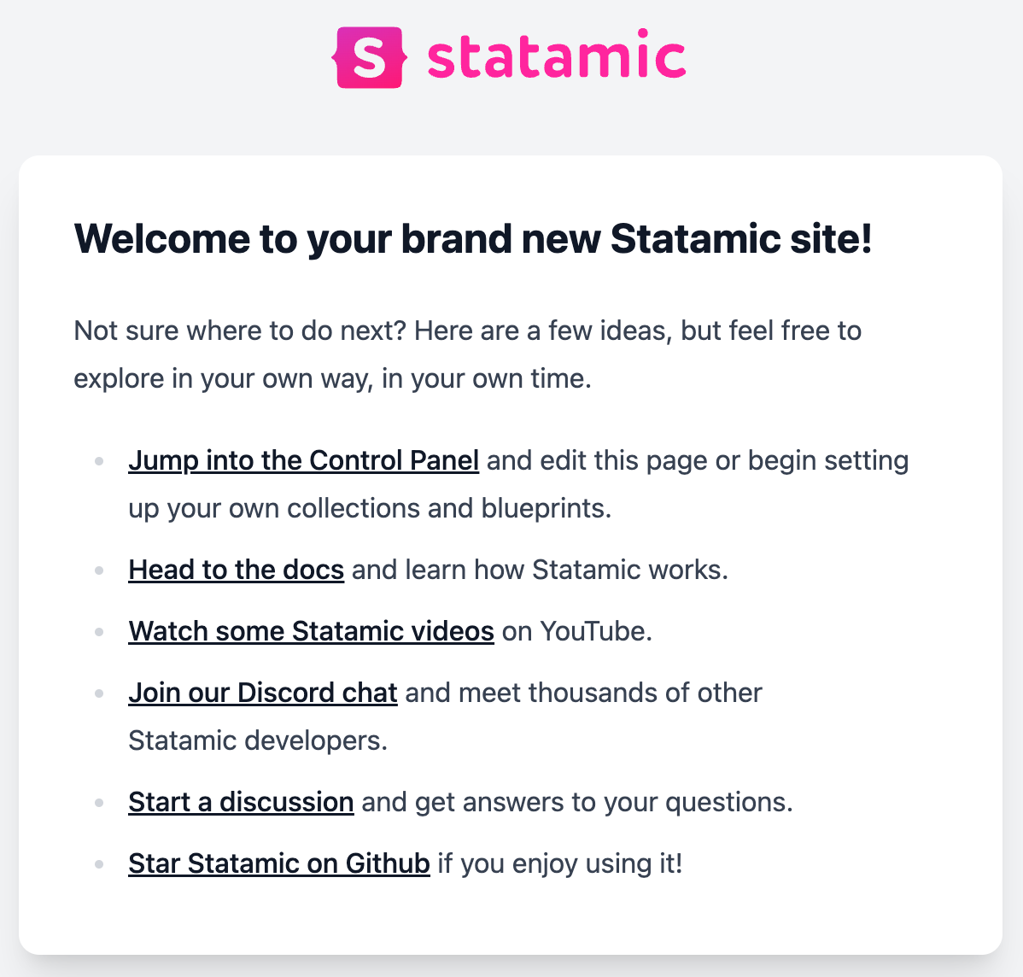Click the pink statamic wordmark text
The image size is (1023, 977).
point(556,56)
